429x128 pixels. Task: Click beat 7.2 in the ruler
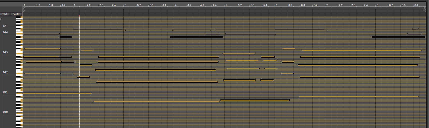(341, 5)
